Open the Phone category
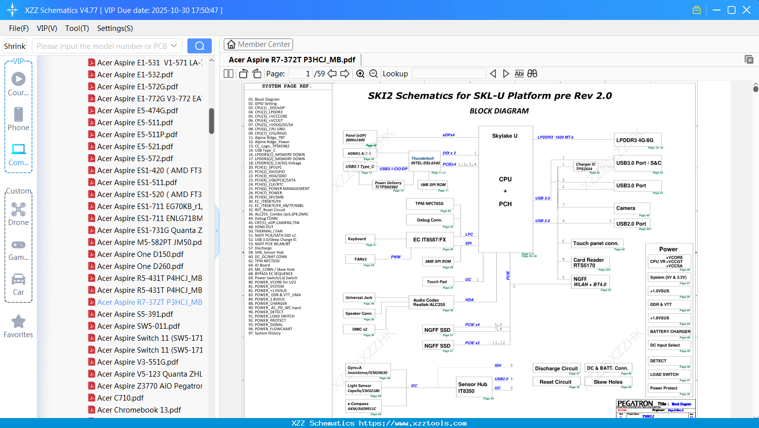Screen dimensions: 759x428 (x=18, y=119)
